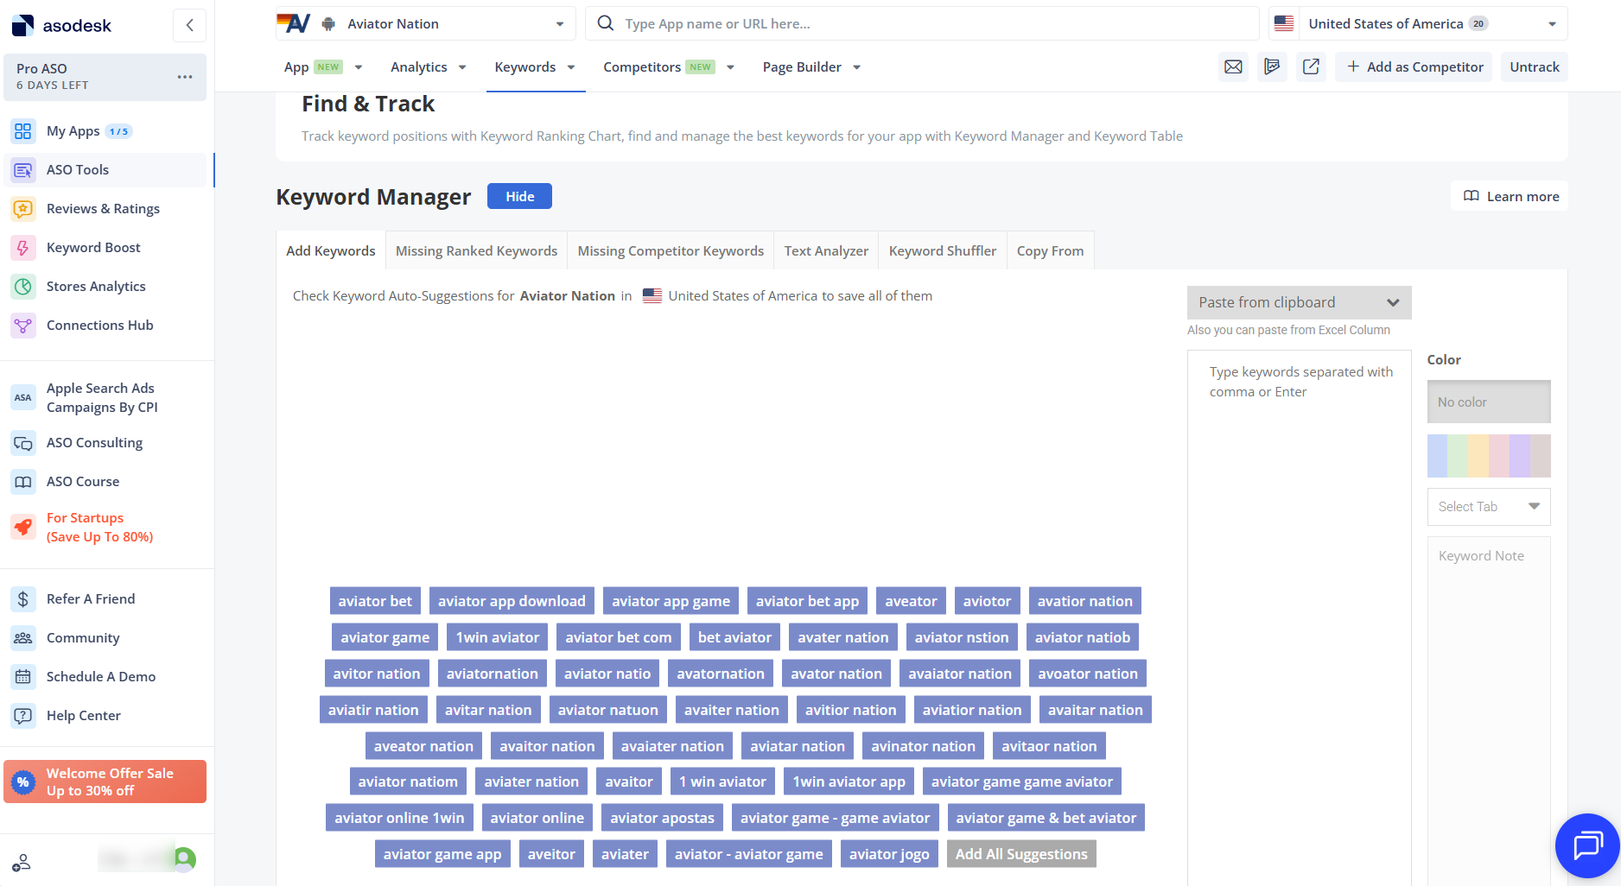Open Missing Competitor Keywords tab

point(671,251)
